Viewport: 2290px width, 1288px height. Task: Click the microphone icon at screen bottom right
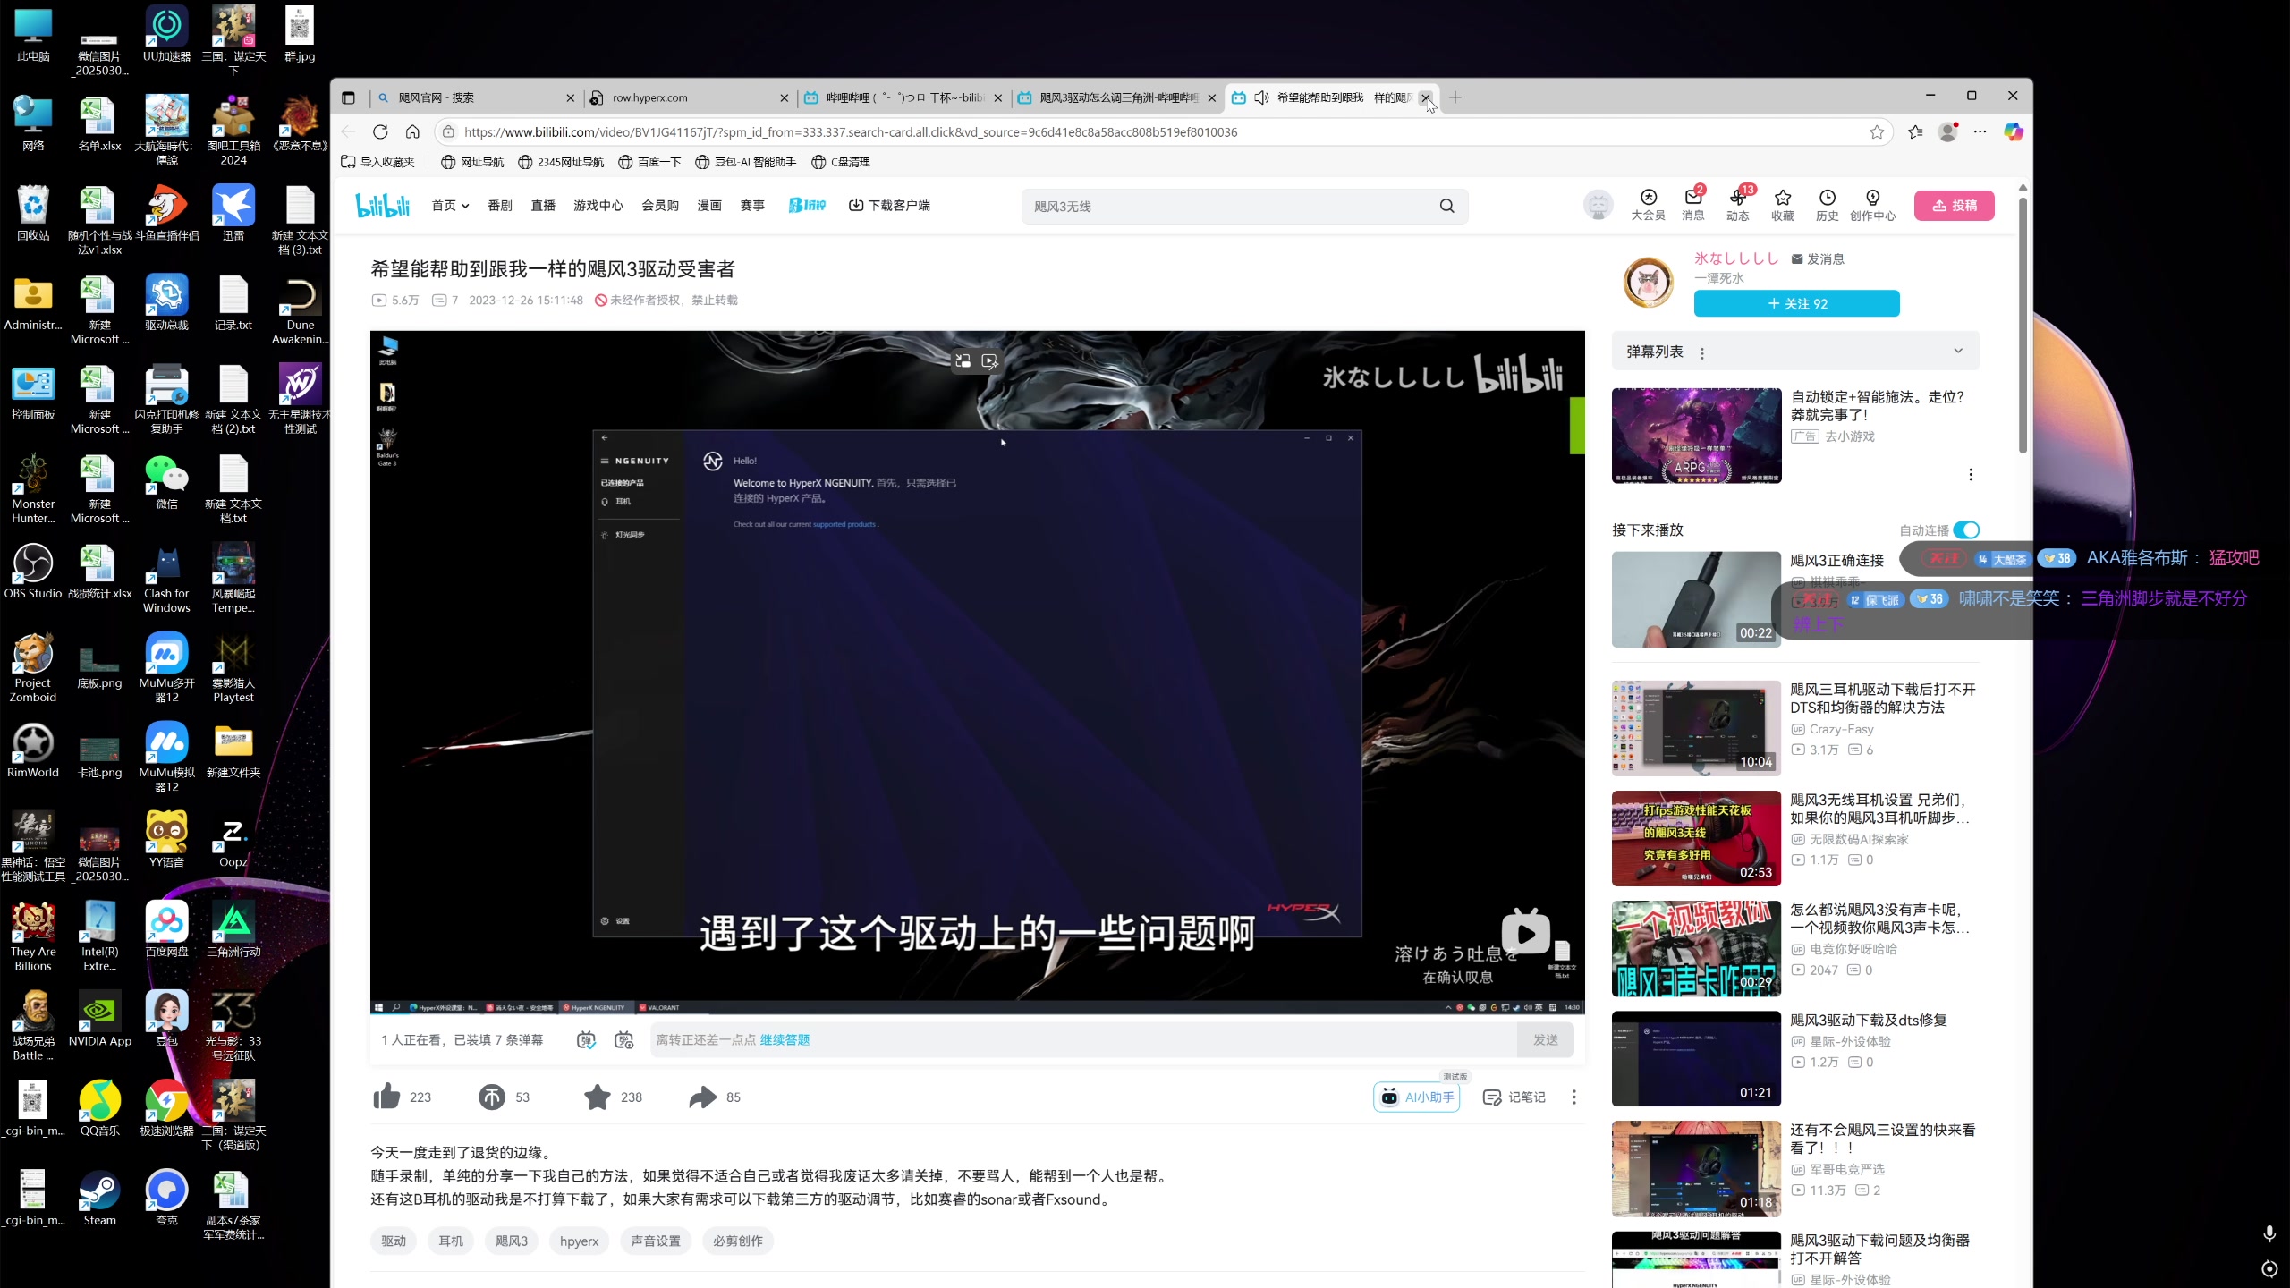pyautogui.click(x=2269, y=1234)
